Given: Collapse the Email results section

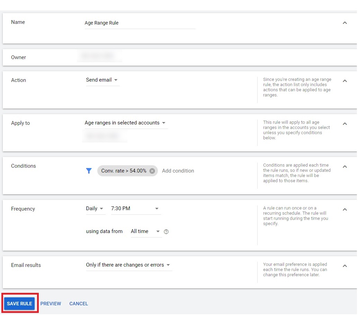Looking at the screenshot, I should click(x=345, y=266).
